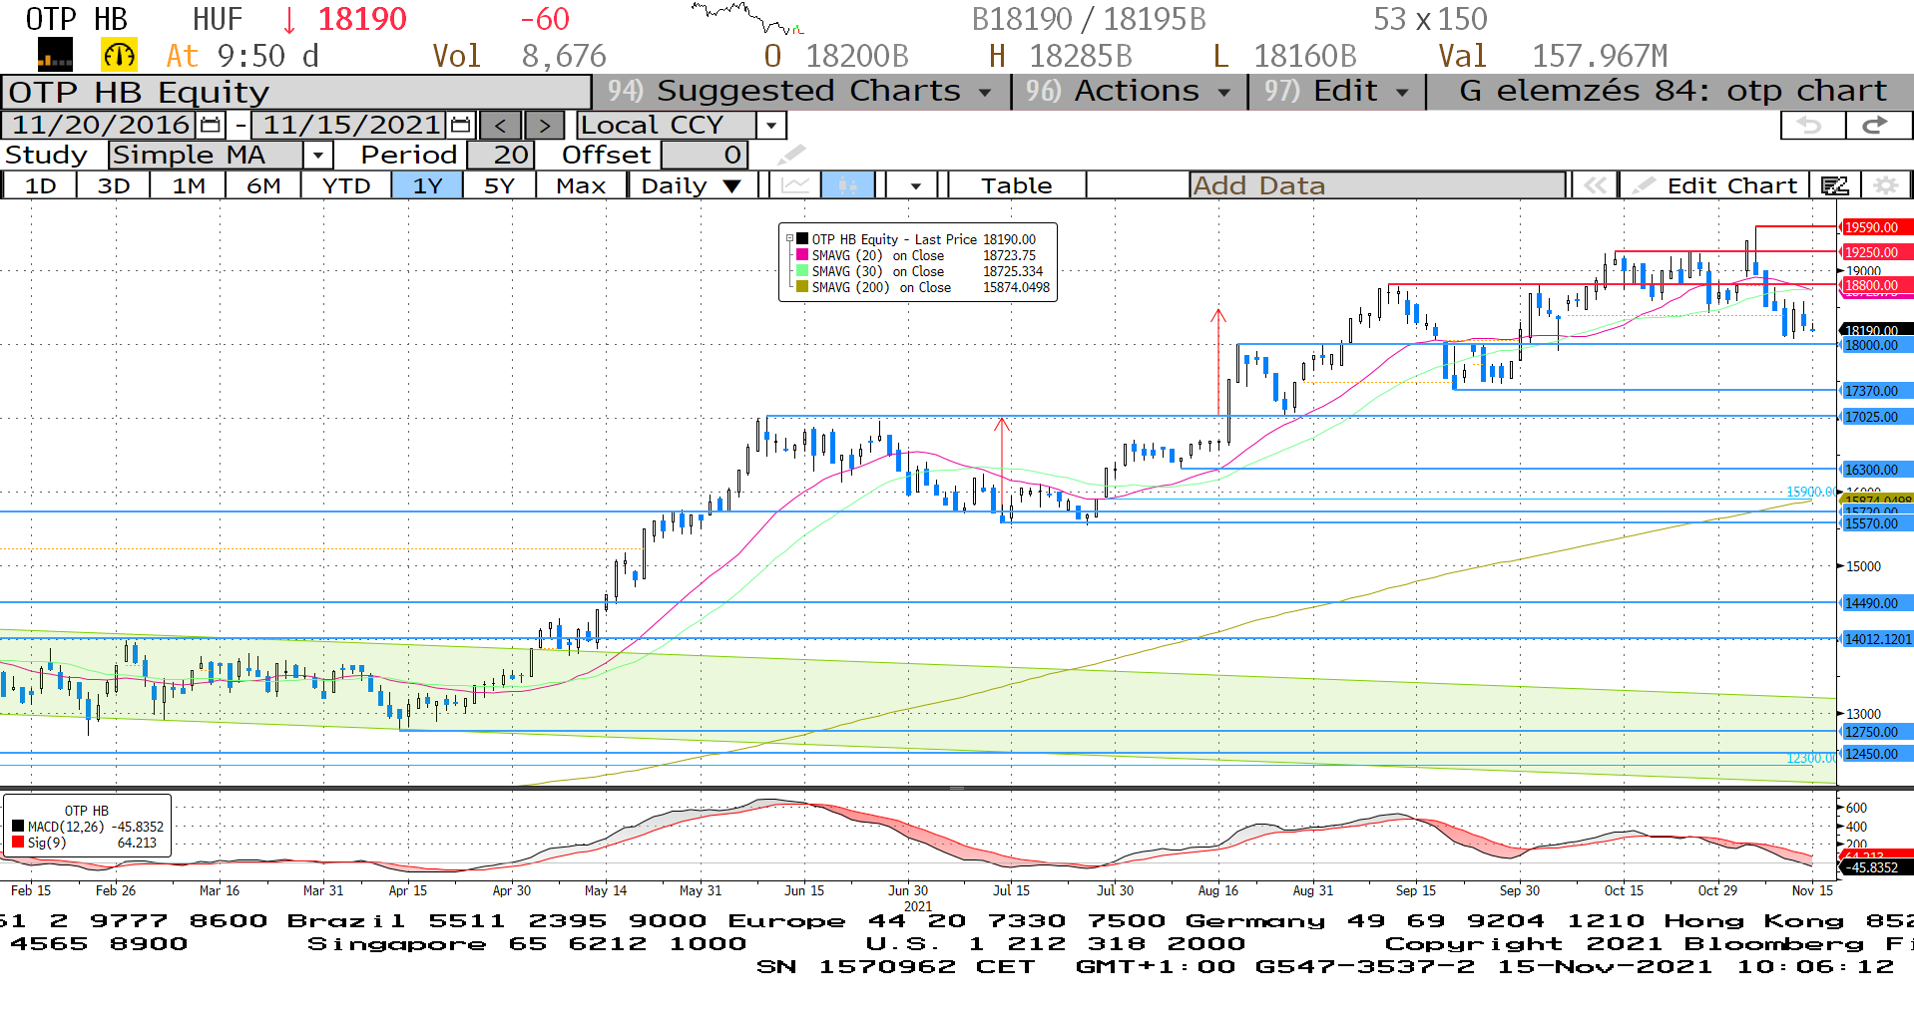The width and height of the screenshot is (1914, 1022).
Task: Click the last price 18190 quote
Action: click(x=361, y=19)
